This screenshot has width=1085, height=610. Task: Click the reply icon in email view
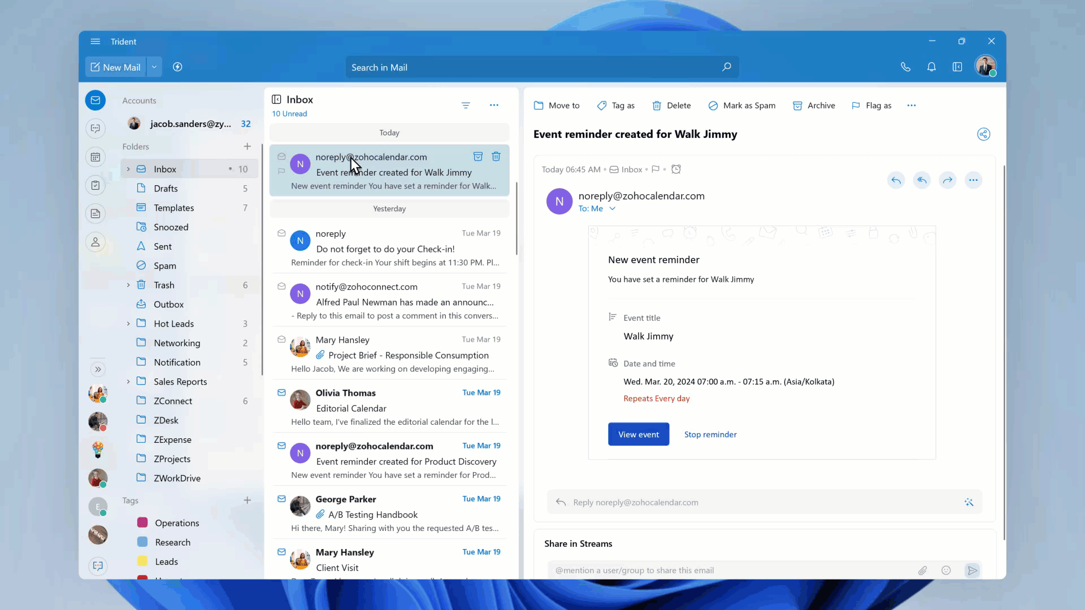click(x=897, y=180)
